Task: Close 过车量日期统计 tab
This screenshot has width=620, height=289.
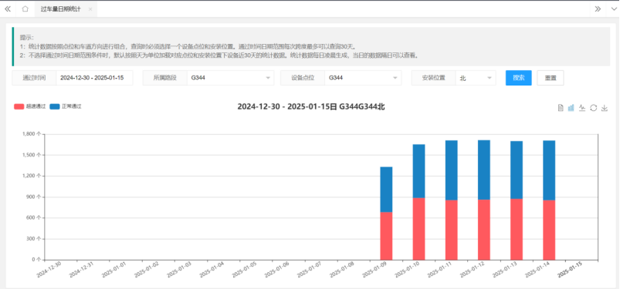Action: click(x=90, y=9)
